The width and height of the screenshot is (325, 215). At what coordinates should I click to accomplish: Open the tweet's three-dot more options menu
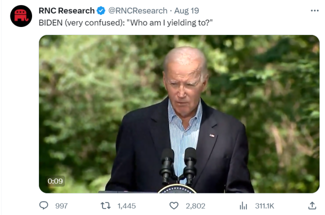click(314, 10)
